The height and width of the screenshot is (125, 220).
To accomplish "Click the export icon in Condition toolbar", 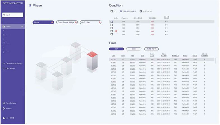I will coord(141,11).
